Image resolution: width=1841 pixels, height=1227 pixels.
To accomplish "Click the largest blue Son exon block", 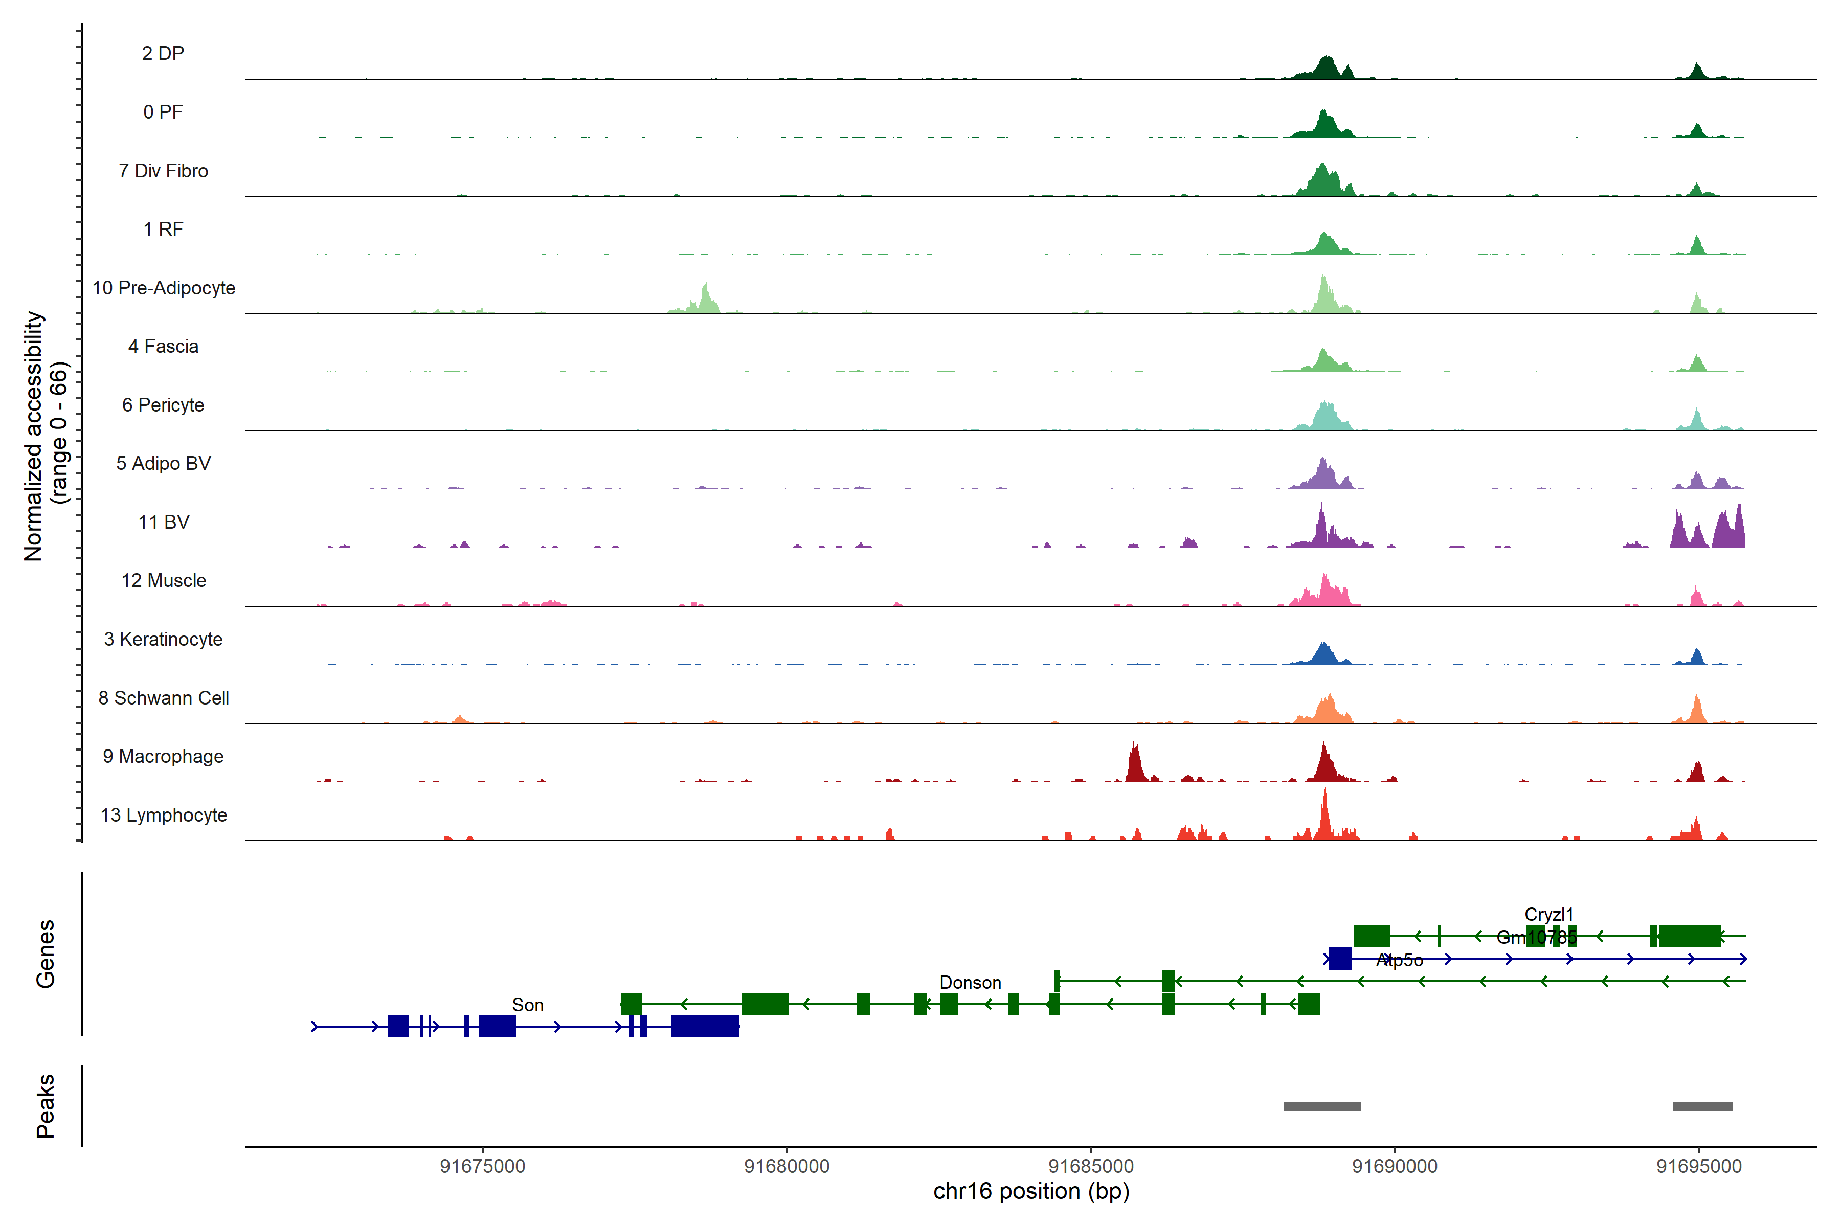I will coord(705,1026).
